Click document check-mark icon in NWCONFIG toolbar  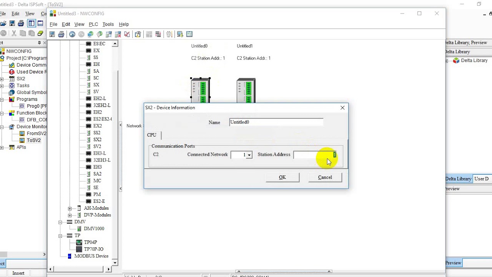click(x=127, y=34)
